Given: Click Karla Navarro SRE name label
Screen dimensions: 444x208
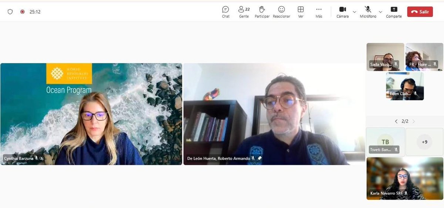Looking at the screenshot, I should [387, 193].
